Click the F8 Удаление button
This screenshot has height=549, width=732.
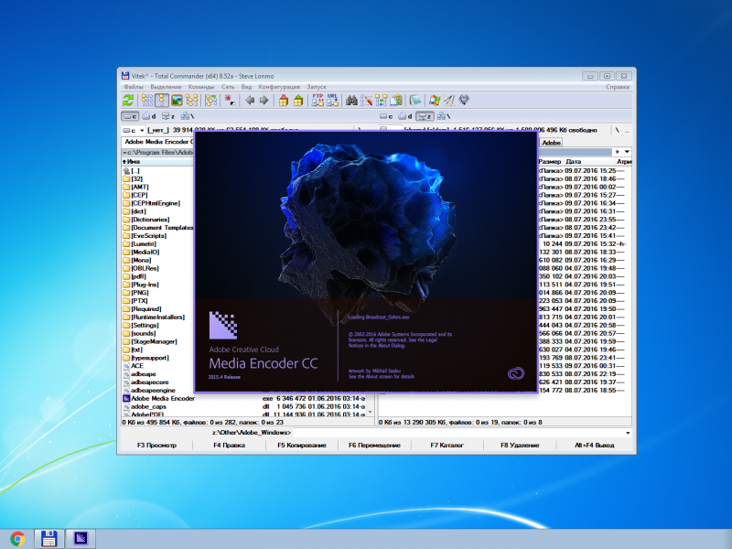pos(520,446)
